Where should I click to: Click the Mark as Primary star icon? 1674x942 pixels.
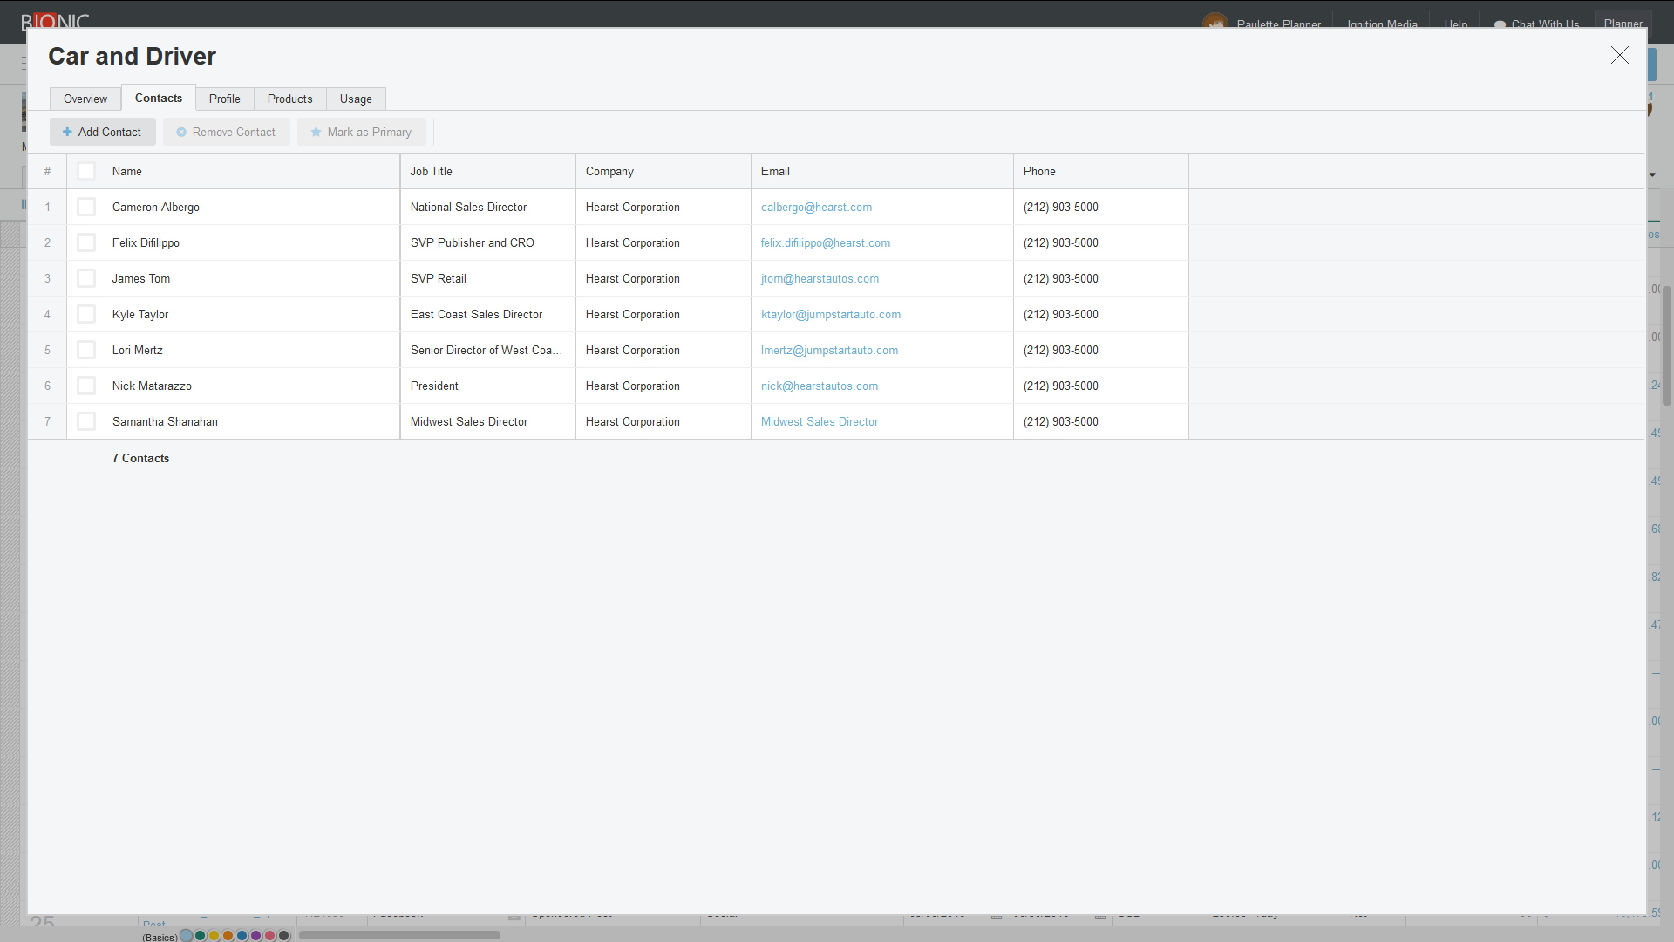[316, 132]
